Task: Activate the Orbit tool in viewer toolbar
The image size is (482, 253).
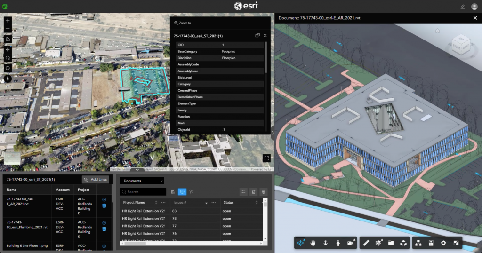Action: [x=300, y=243]
